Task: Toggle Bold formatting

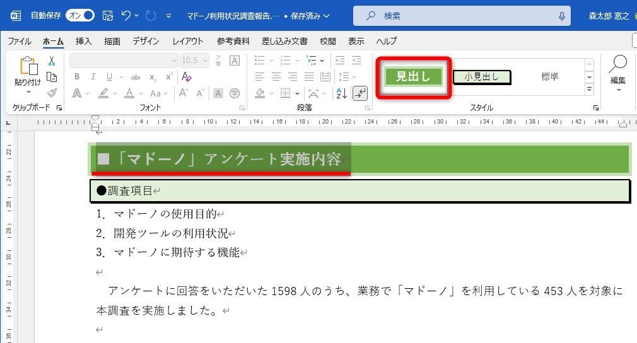Action: 77,77
